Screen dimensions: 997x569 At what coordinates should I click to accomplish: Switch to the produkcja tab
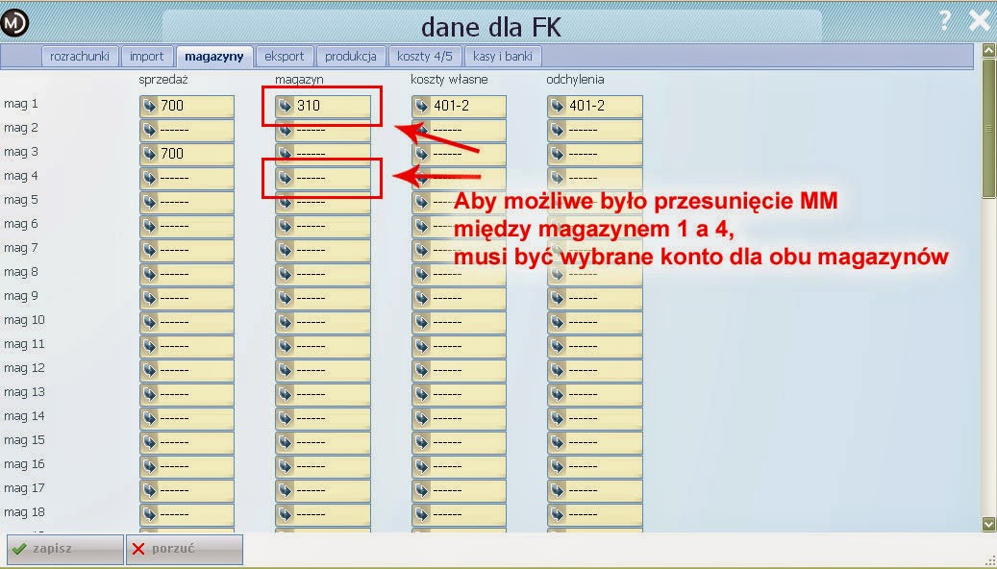[x=350, y=56]
